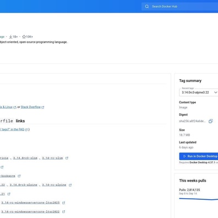Open the 3.14.0rc3-alpine tag link
The image size is (218, 218).
pyautogui.click(x=24, y=185)
